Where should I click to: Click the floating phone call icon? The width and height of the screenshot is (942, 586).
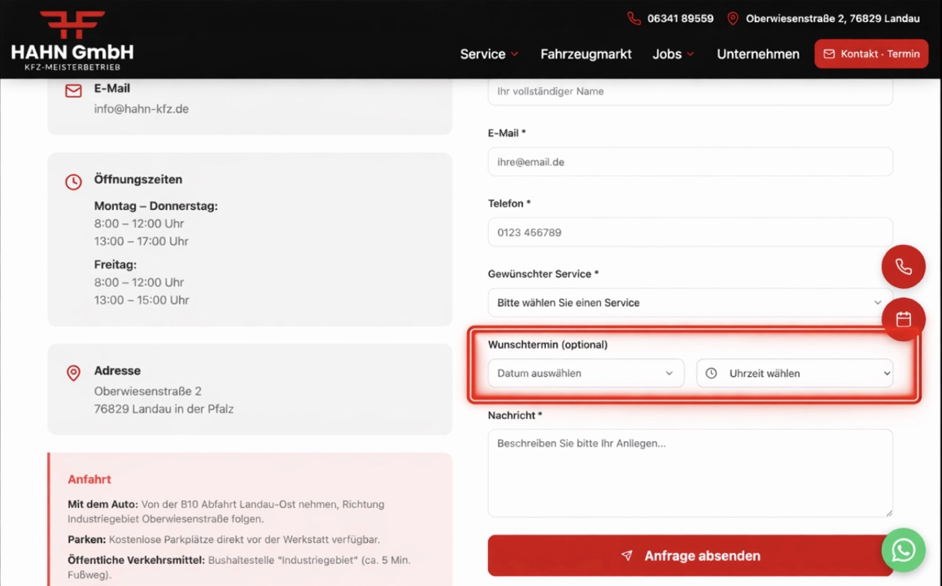point(903,266)
